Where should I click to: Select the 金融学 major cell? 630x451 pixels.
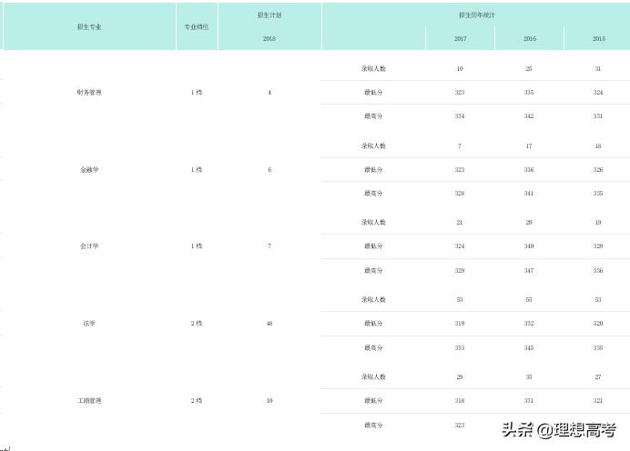click(x=89, y=170)
